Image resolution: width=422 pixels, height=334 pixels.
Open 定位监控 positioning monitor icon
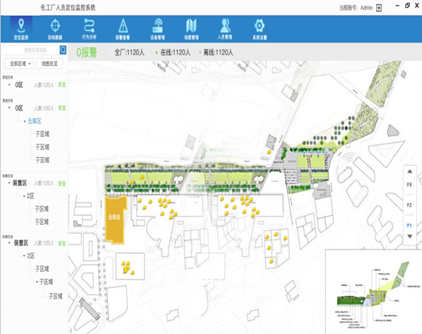click(21, 29)
